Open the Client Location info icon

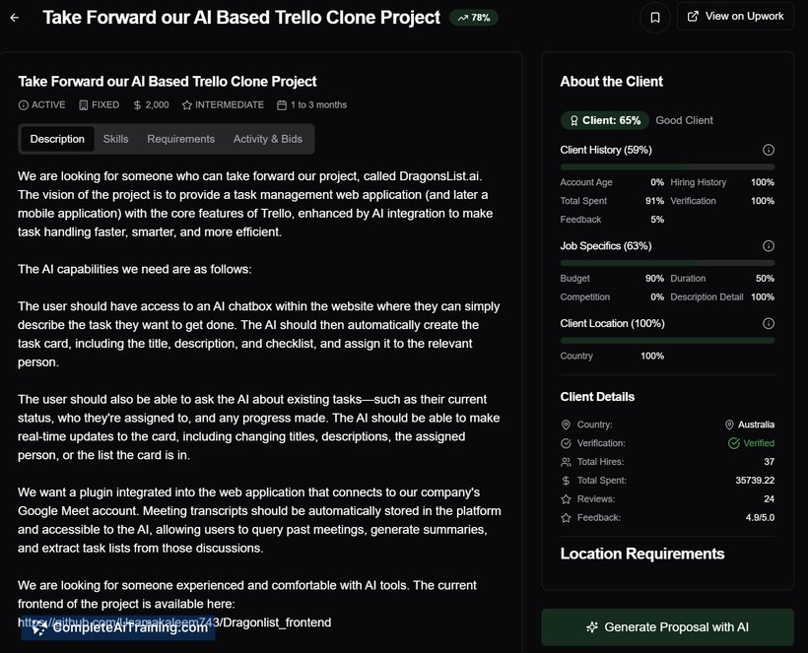tap(768, 323)
